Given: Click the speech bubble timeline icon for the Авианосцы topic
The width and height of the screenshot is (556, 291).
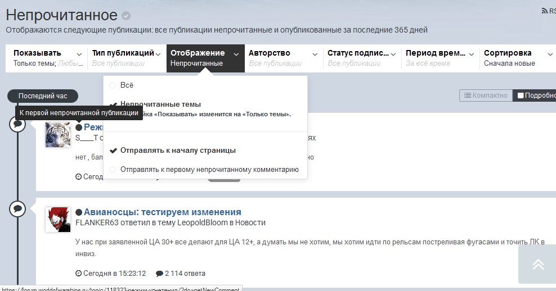Looking at the screenshot, I should pyautogui.click(x=17, y=209).
